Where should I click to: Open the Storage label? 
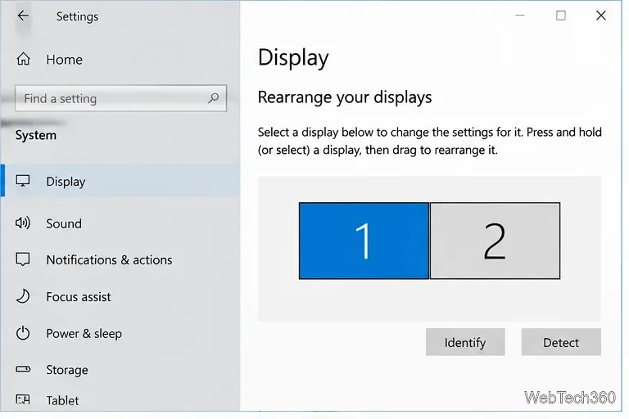67,370
